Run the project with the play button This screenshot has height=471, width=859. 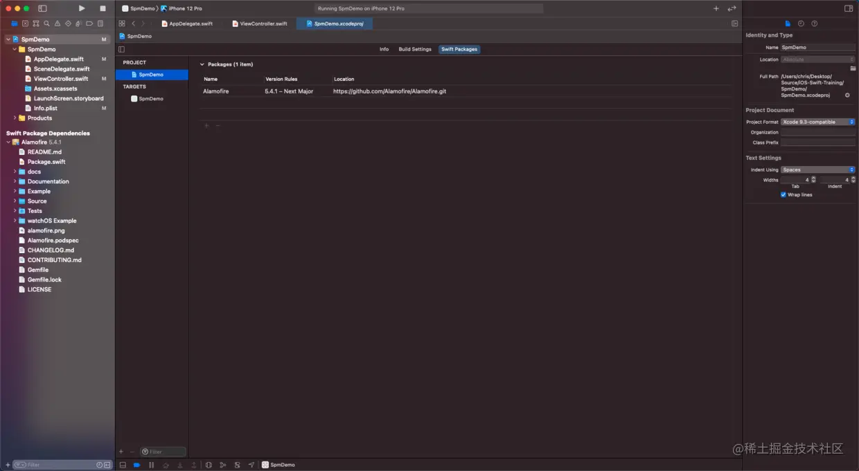pos(82,8)
